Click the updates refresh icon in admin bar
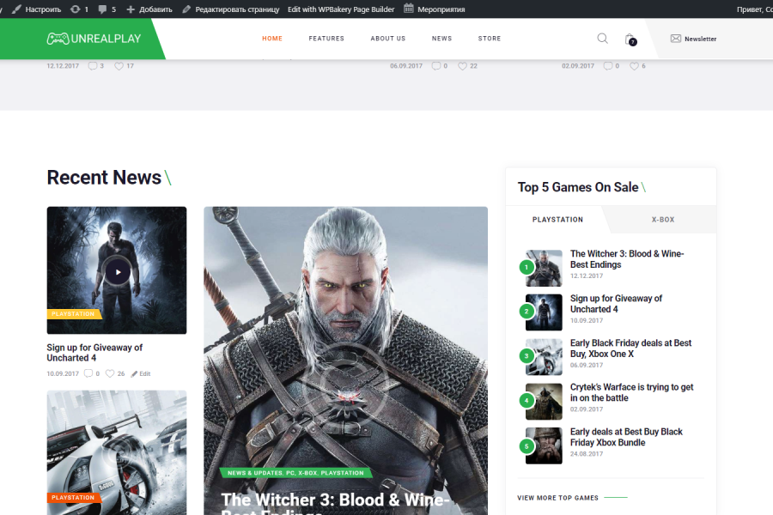The height and width of the screenshot is (515, 773). (75, 9)
